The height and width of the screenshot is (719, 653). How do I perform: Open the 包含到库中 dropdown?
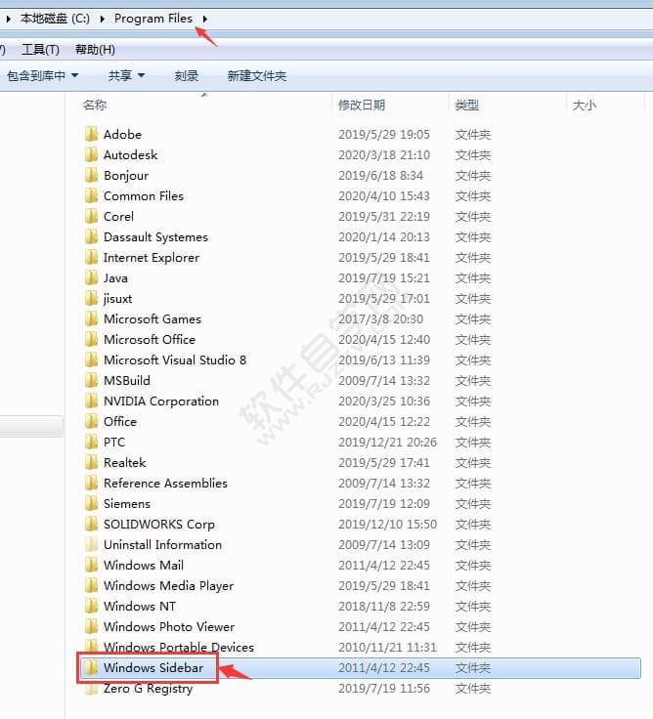(42, 75)
